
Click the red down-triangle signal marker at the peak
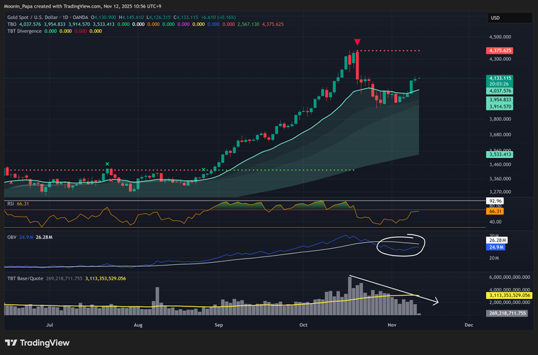pos(357,43)
